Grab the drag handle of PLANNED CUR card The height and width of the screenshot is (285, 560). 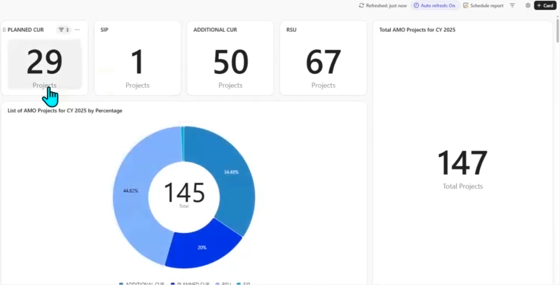[x=4, y=30]
